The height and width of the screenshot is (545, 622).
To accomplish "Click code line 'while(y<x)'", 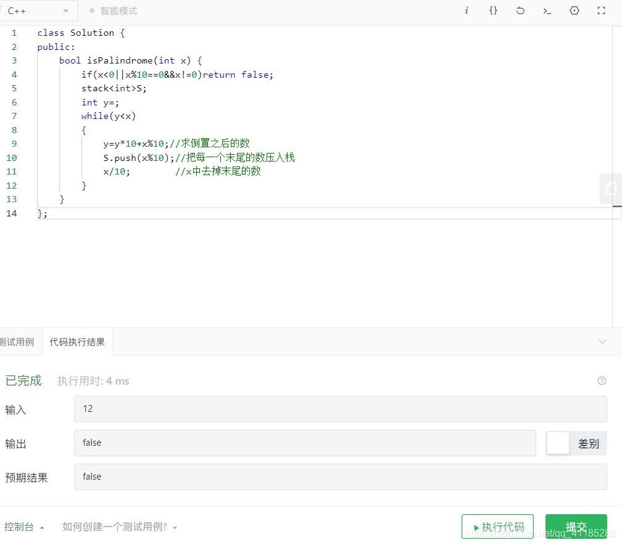I will 109,116.
